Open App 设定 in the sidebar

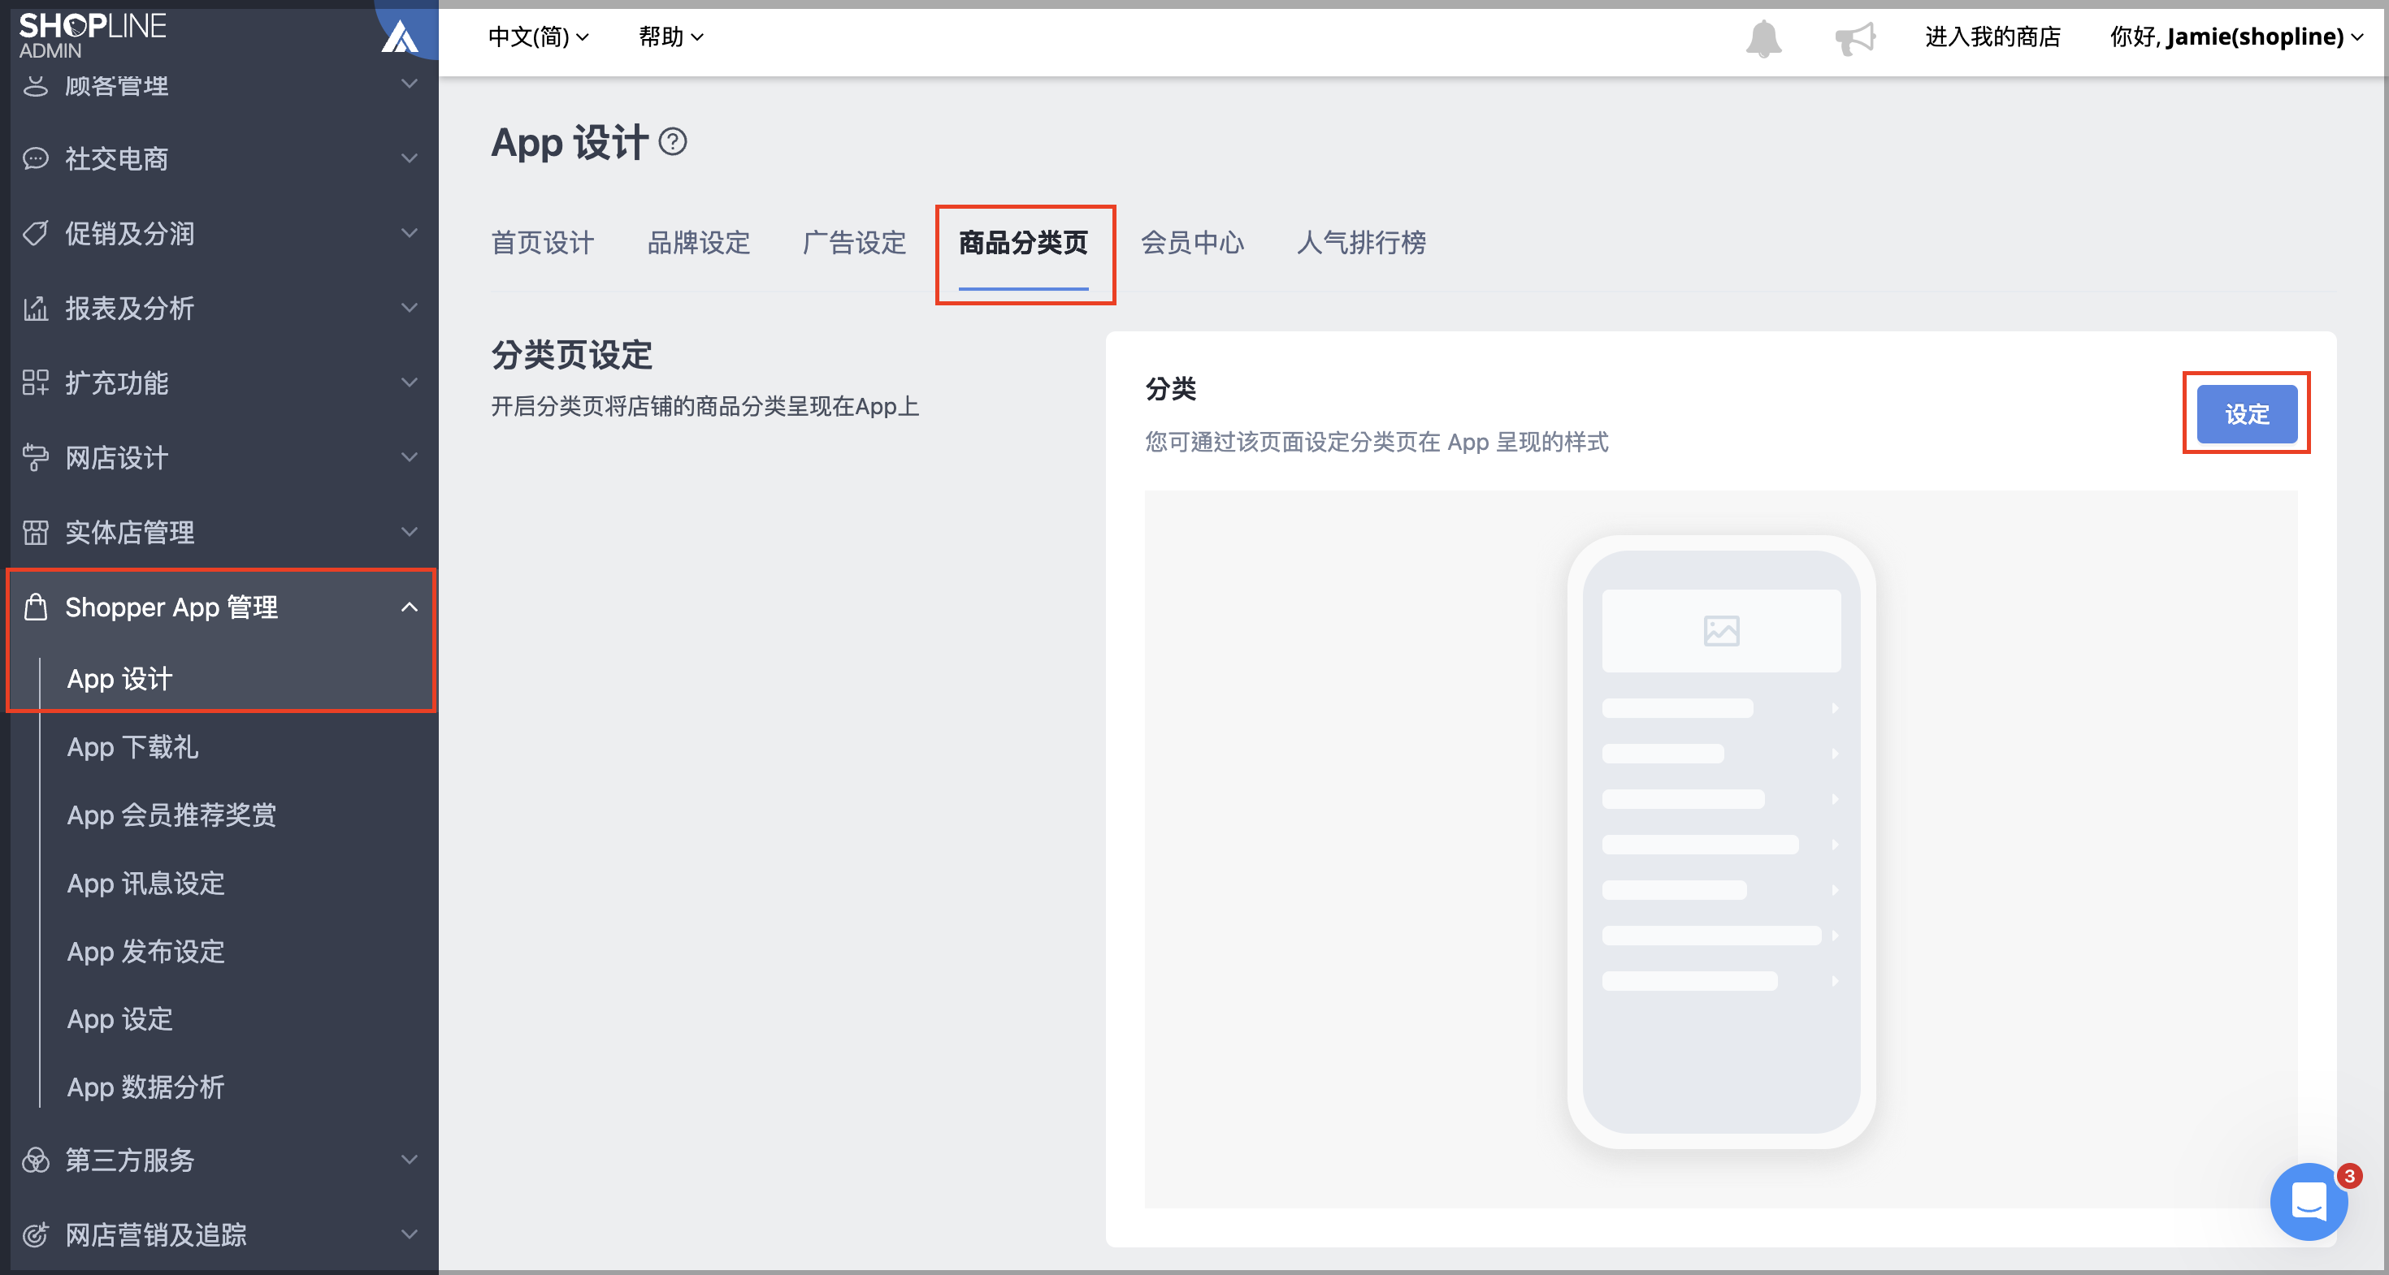119,1019
